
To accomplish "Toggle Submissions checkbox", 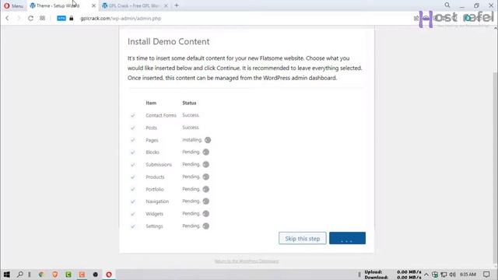I will coord(133,165).
